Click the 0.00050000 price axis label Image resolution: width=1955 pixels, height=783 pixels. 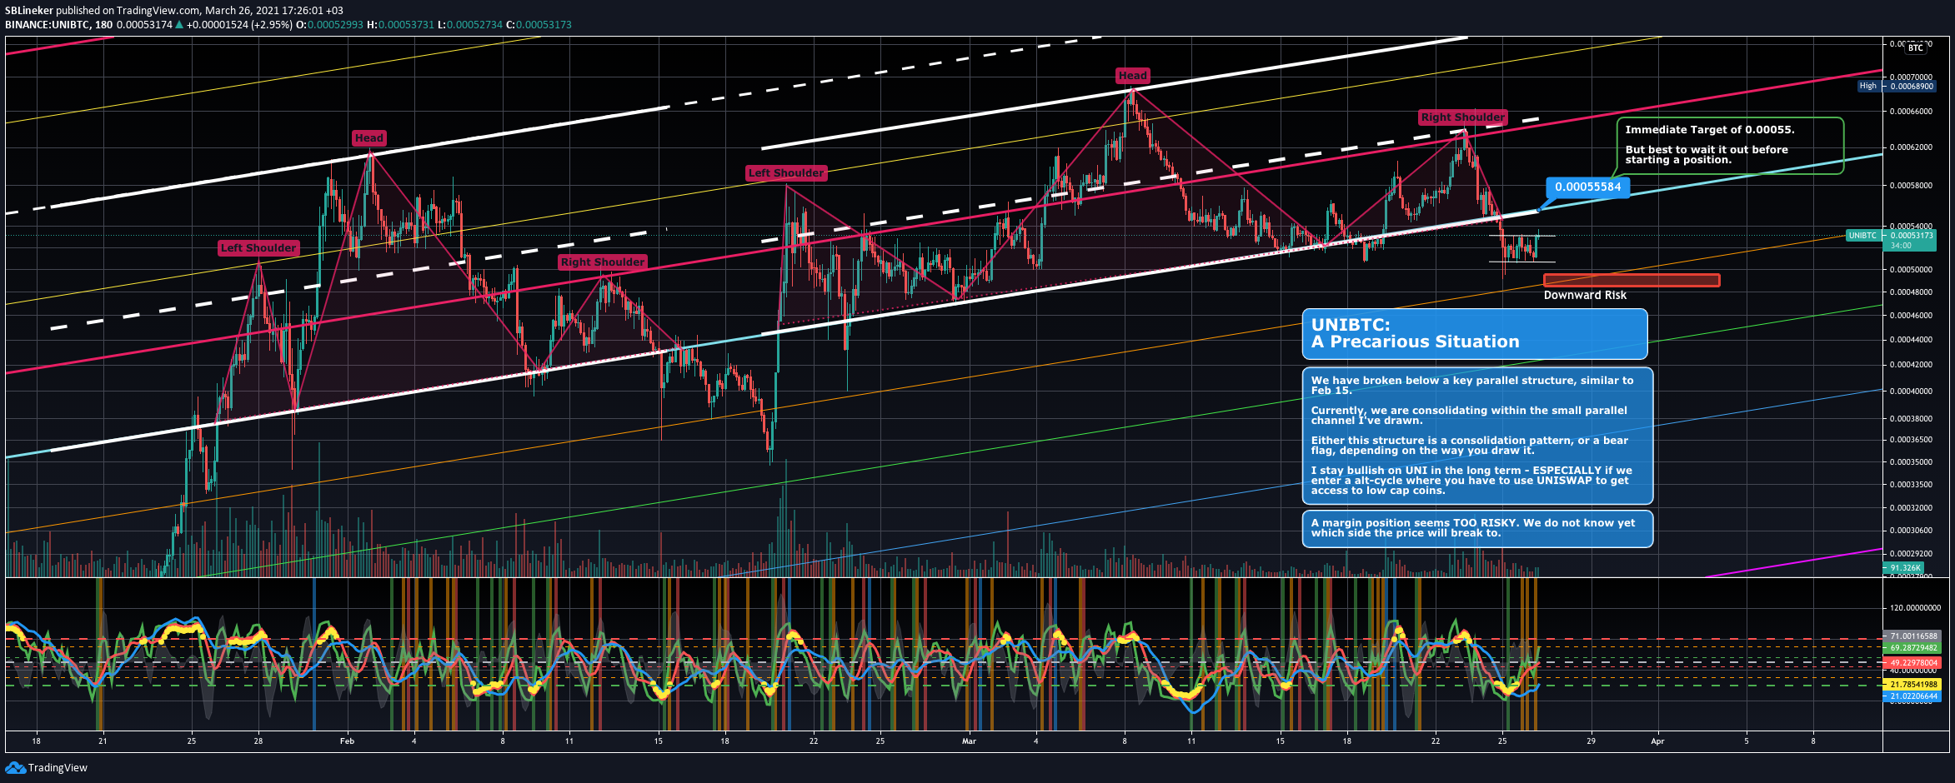pyautogui.click(x=1911, y=269)
